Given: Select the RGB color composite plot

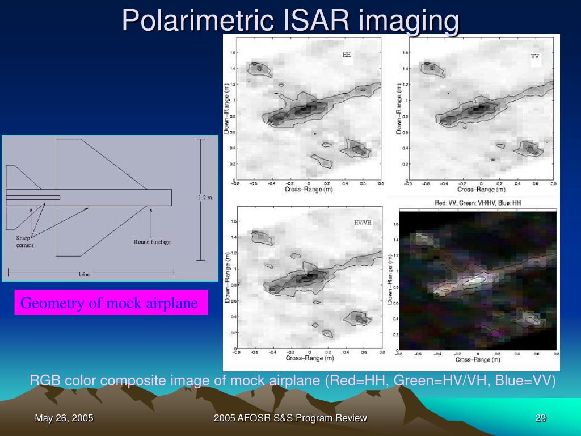Looking at the screenshot, I should (478, 280).
